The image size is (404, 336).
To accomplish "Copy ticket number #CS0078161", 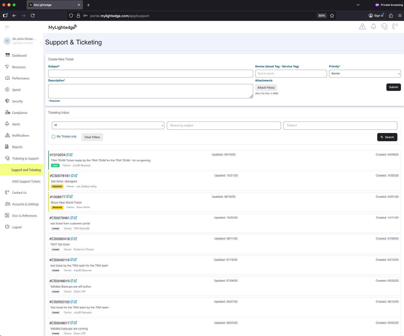I will (72, 176).
